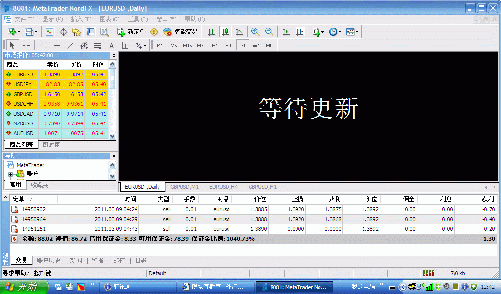Enable chart shift mode

(299, 32)
